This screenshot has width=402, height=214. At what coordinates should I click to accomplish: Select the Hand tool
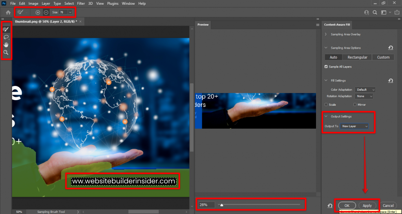tap(6, 45)
